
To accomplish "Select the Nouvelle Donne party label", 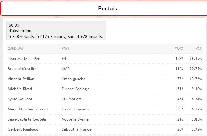I will (x=75, y=119).
